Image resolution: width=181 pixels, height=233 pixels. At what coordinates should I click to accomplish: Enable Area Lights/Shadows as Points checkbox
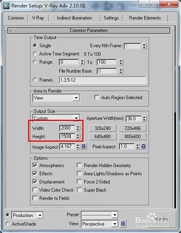tap(79, 173)
